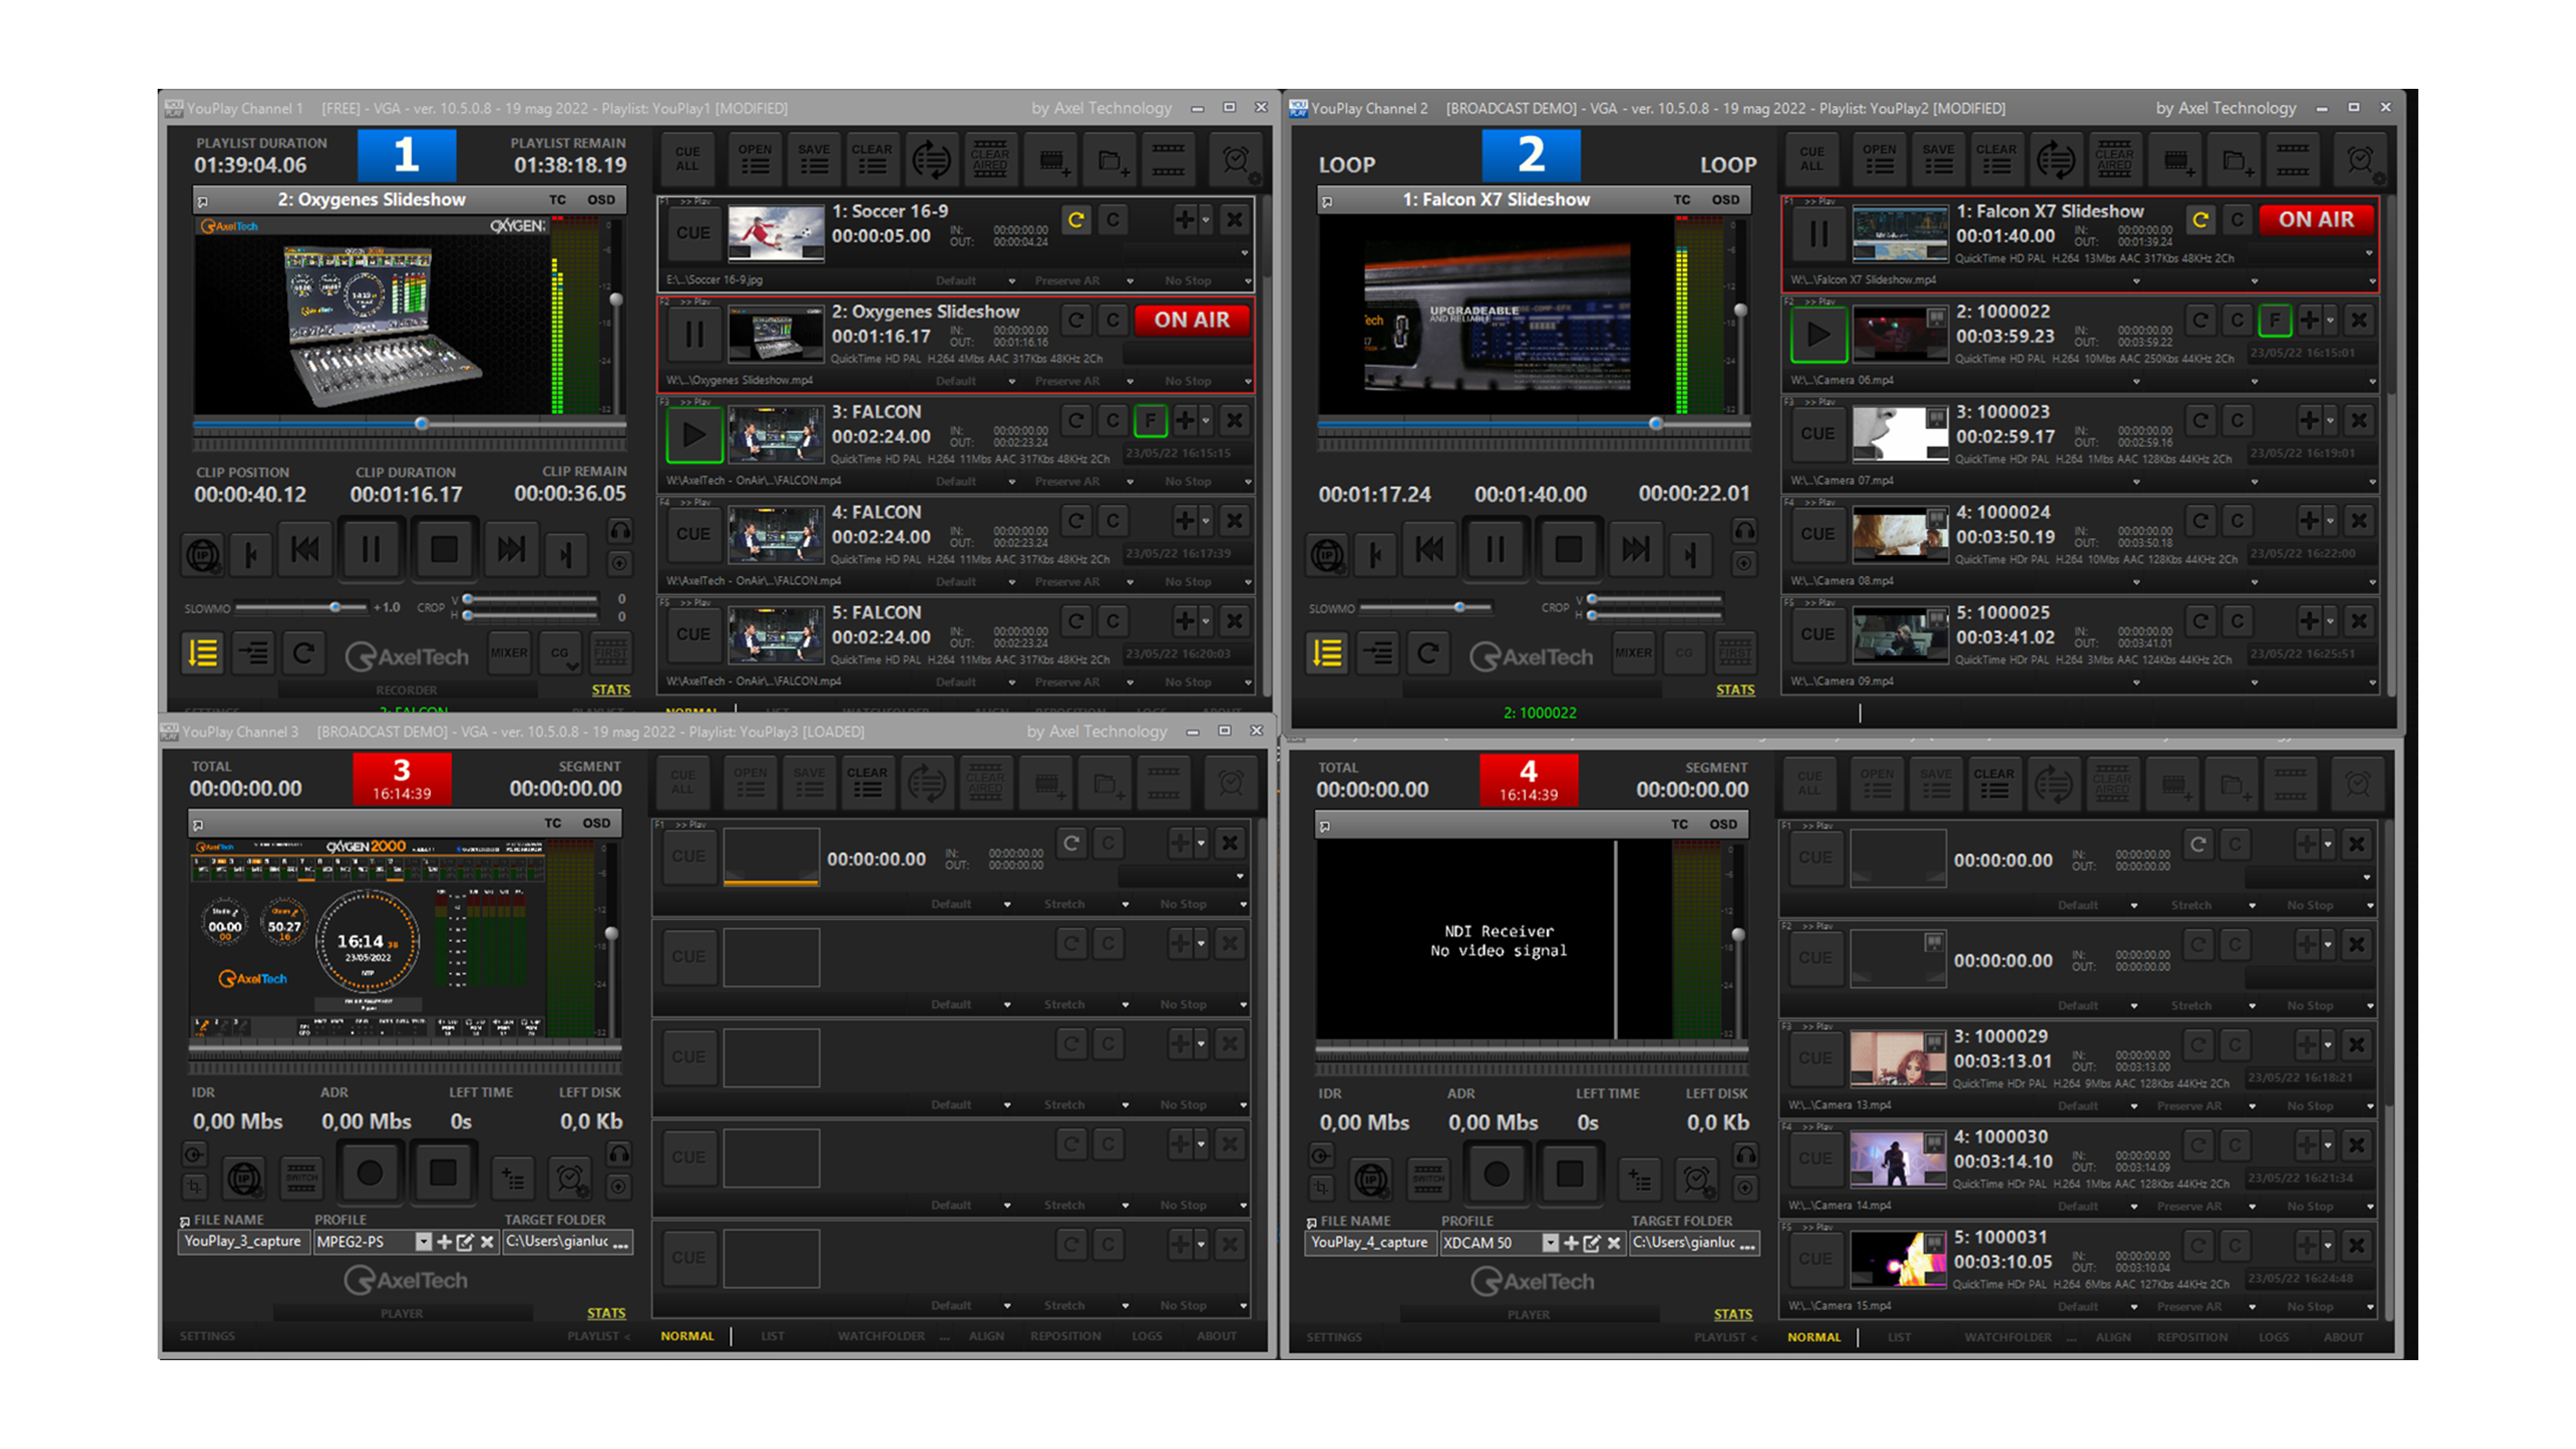The height and width of the screenshot is (1449, 2576).
Task: Add video clip icon in Channel 1 toolbar
Action: tap(1051, 160)
